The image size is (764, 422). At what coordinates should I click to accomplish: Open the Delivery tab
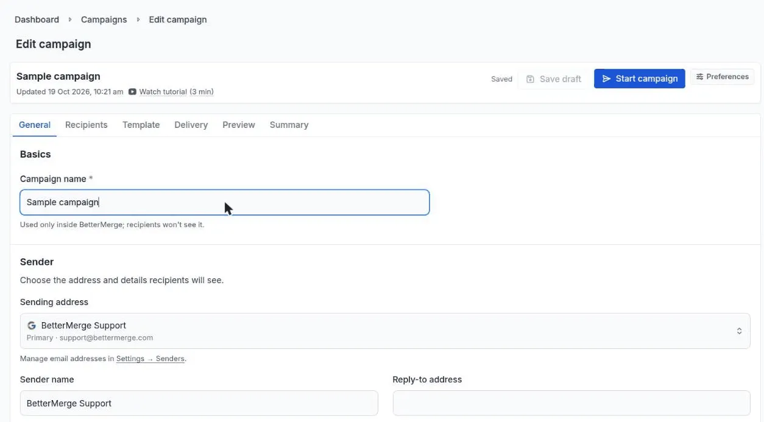coord(191,125)
